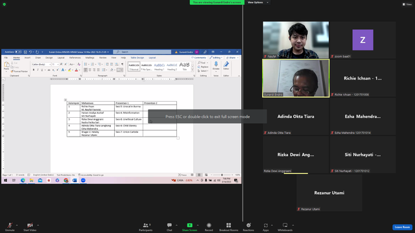
Task: Open the Table Design tab
Action: [137, 58]
